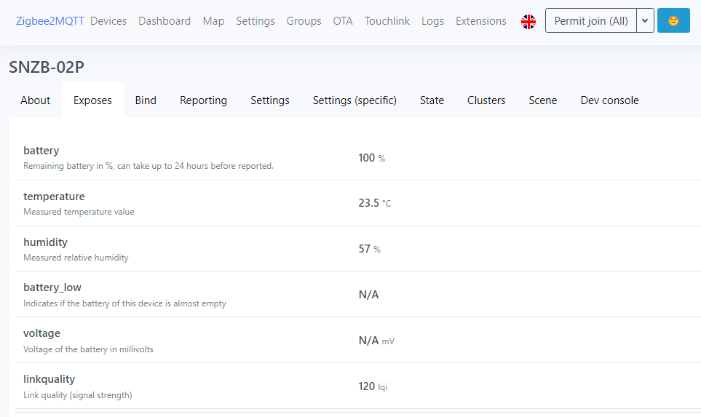Open the Touchlink page
The height and width of the screenshot is (417, 701).
point(387,21)
